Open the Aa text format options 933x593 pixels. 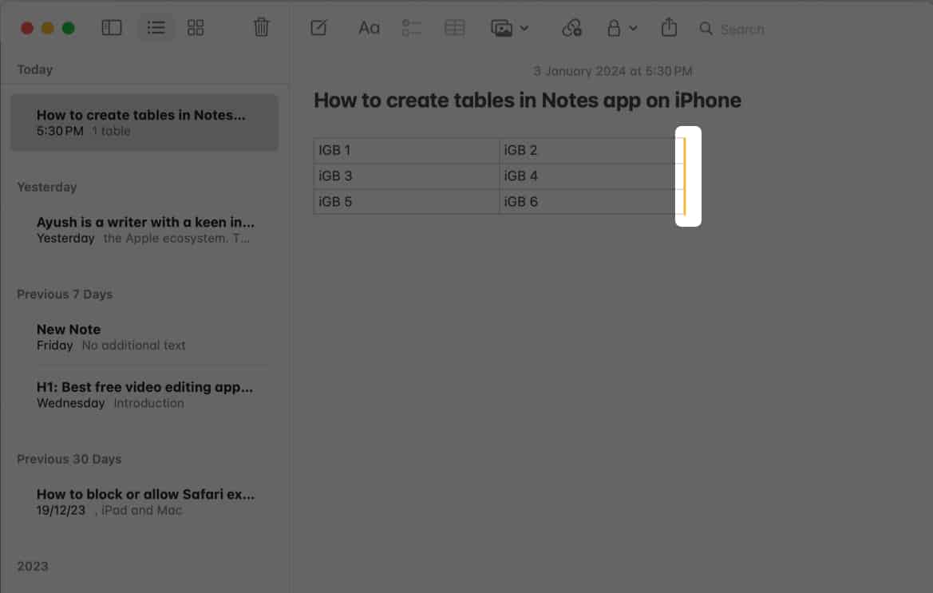click(x=369, y=28)
